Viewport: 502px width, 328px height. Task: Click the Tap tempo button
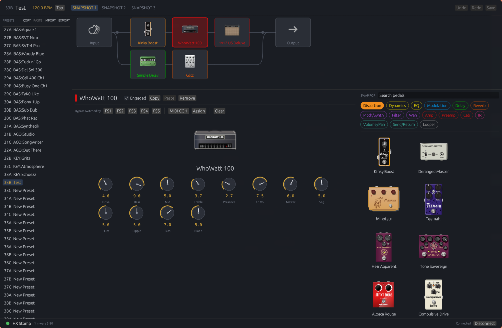click(60, 8)
